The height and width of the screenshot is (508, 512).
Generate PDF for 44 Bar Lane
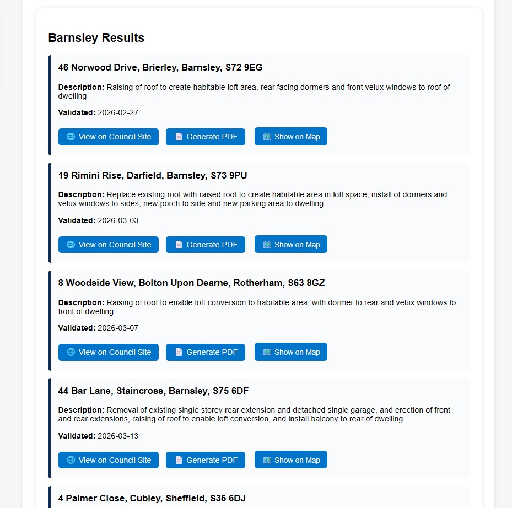tap(205, 460)
